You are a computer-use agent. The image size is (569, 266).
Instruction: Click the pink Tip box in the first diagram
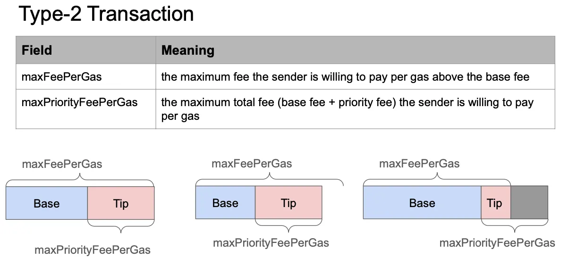pyautogui.click(x=121, y=203)
